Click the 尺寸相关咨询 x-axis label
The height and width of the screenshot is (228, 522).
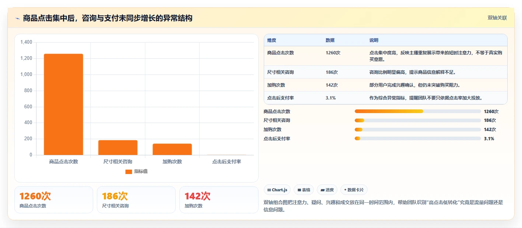click(118, 162)
